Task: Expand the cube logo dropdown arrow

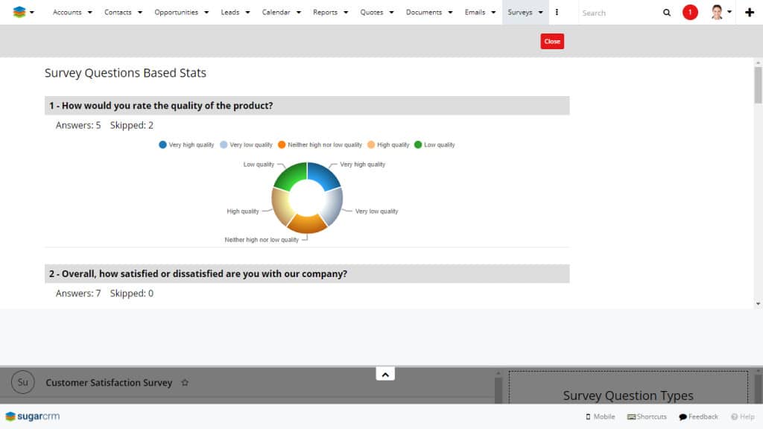Action: (32, 12)
